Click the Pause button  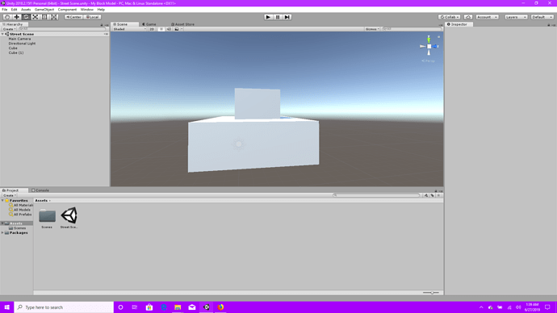[278, 17]
